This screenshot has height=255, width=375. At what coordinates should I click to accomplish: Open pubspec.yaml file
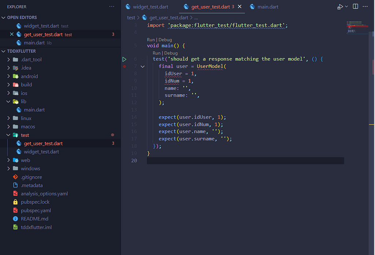(36, 210)
